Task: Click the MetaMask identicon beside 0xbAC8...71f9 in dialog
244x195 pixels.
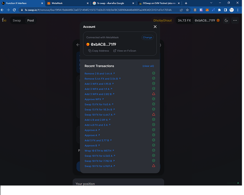Action: [x=88, y=44]
